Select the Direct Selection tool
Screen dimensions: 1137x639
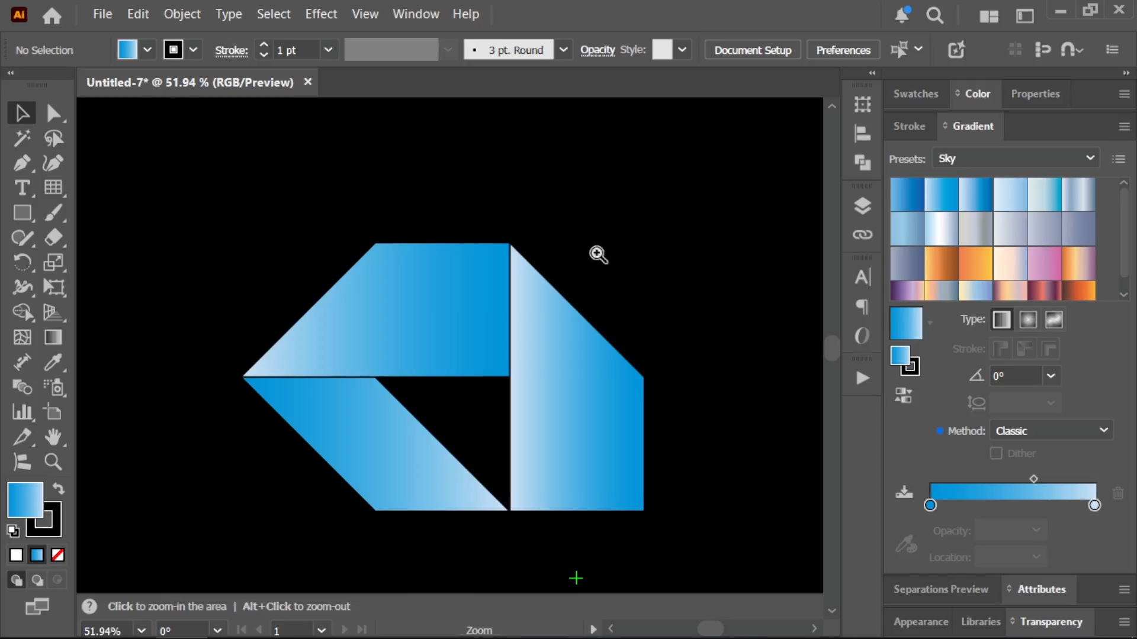pos(53,113)
